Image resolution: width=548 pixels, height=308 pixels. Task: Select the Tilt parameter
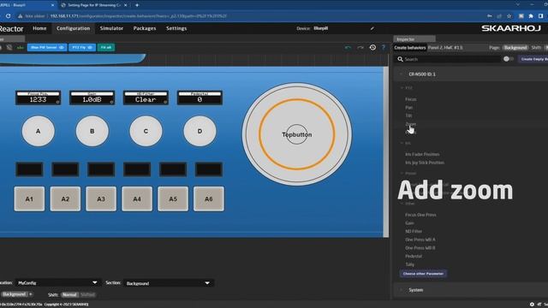point(408,115)
